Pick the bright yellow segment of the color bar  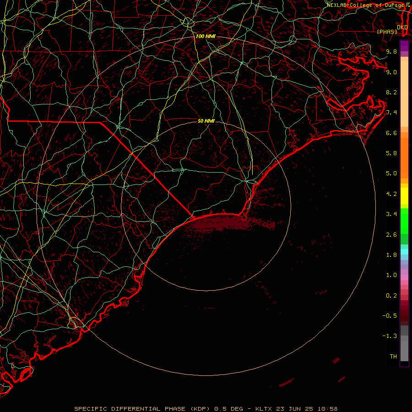404,196
